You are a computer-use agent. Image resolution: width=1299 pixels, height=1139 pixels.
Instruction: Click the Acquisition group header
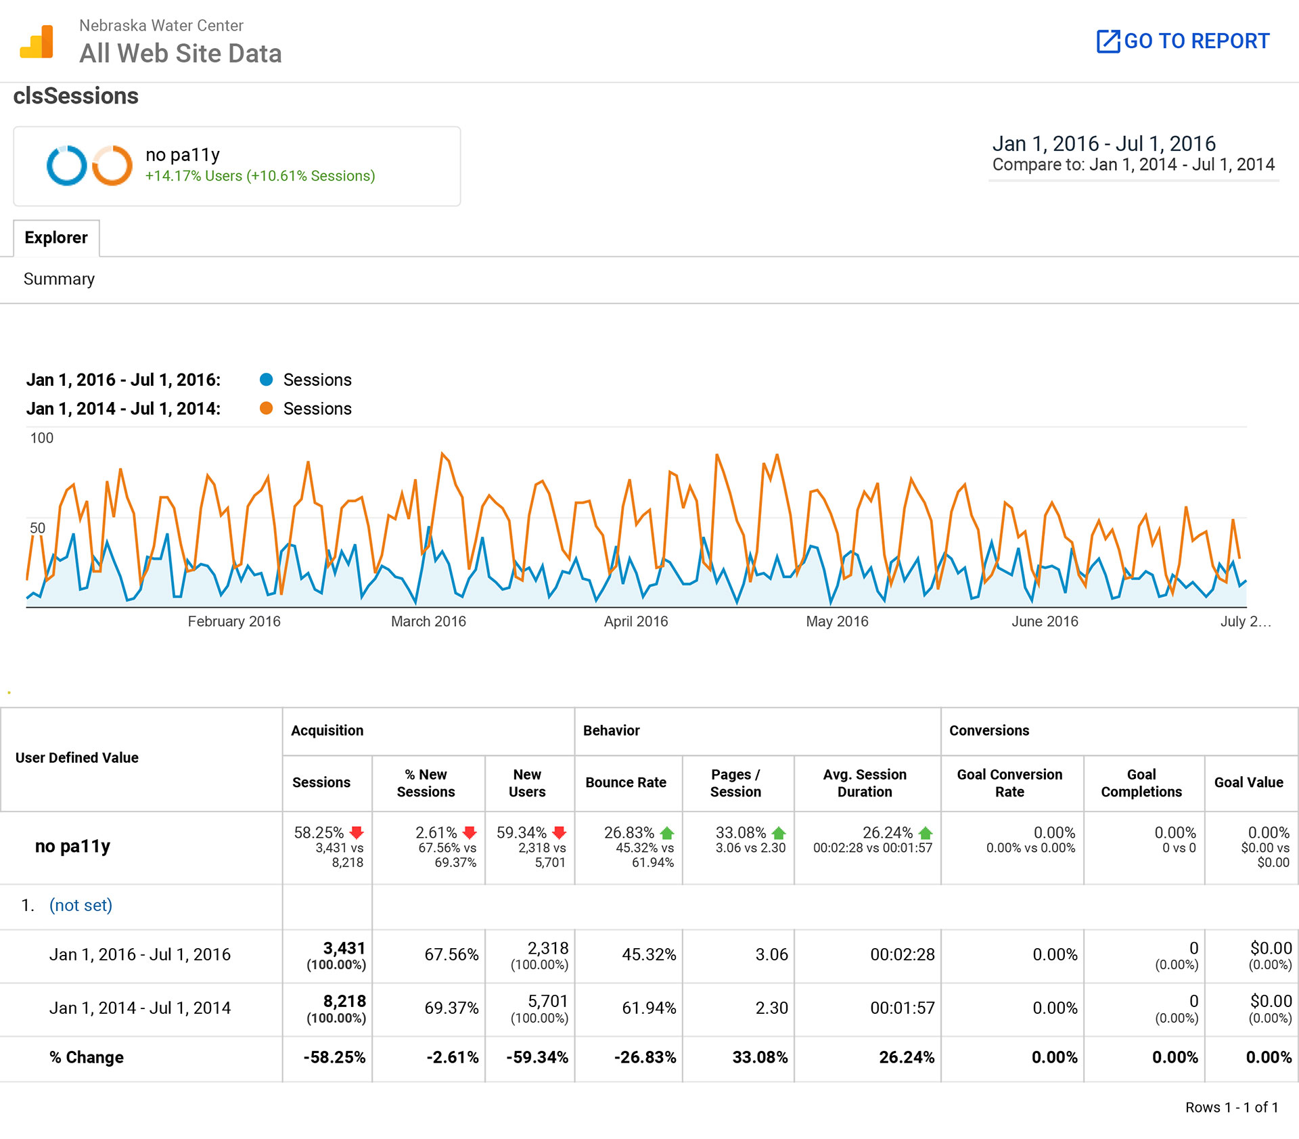[x=327, y=731]
